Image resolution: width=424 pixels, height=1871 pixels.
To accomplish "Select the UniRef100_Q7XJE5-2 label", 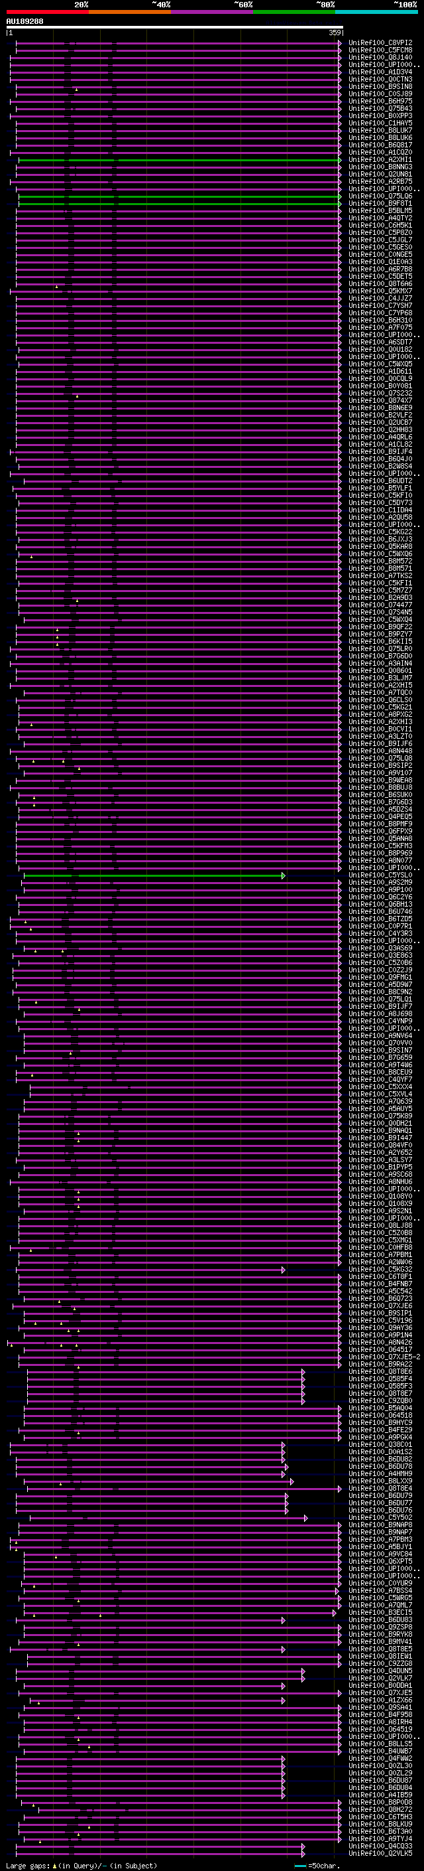I will pos(385,1357).
